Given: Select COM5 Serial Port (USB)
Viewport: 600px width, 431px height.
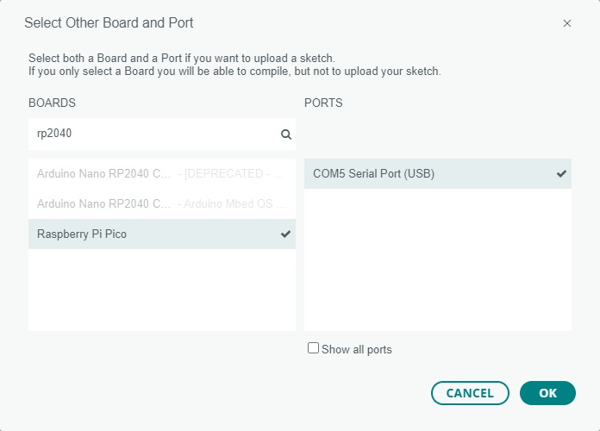Looking at the screenshot, I should pyautogui.click(x=373, y=173).
